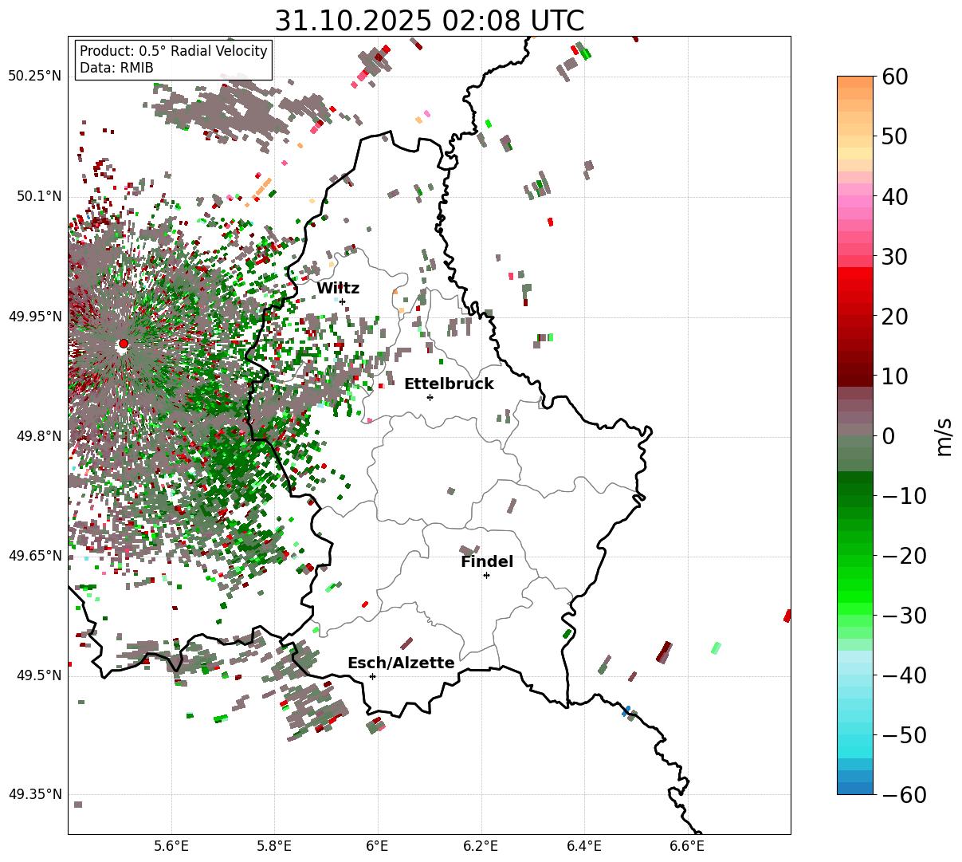Click the −10 colorbar tick label

pos(903,495)
